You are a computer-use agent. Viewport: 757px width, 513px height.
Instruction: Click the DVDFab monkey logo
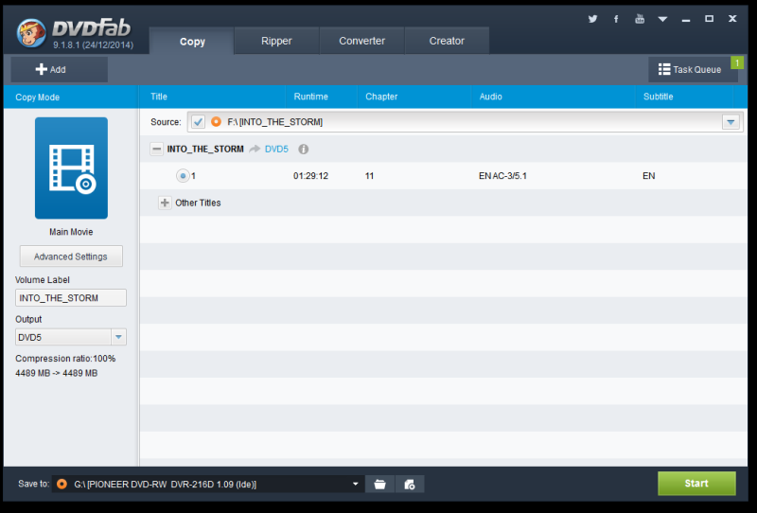click(x=31, y=33)
